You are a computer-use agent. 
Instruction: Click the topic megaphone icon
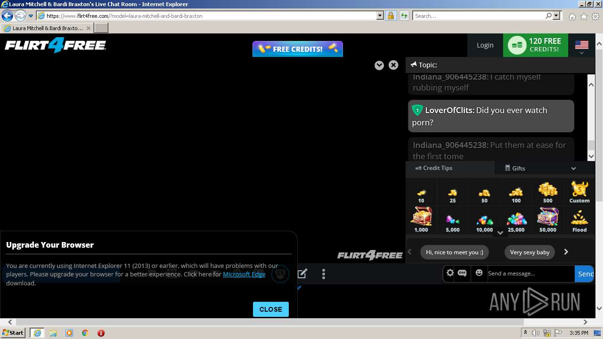(414, 65)
